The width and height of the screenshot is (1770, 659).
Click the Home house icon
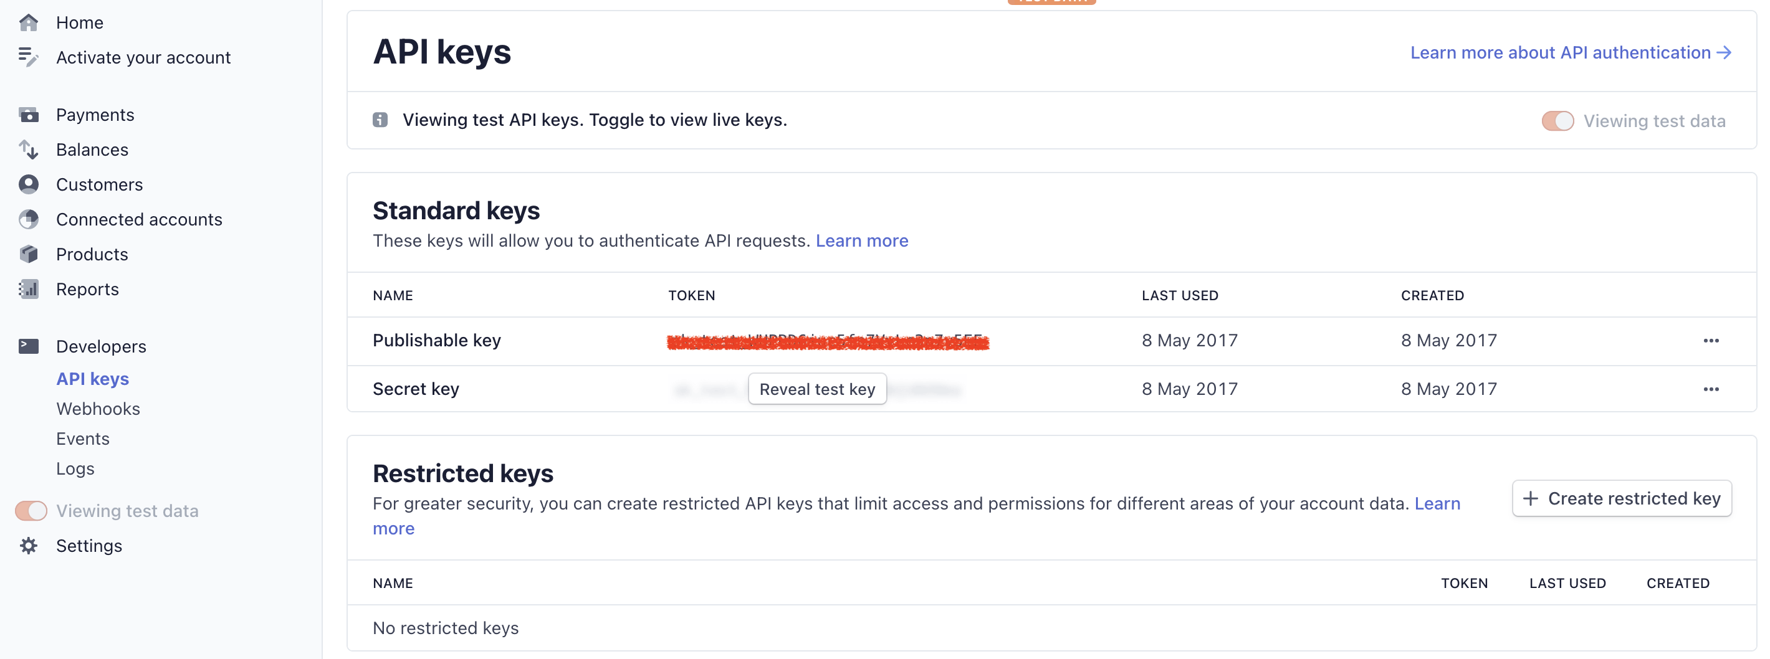(29, 22)
